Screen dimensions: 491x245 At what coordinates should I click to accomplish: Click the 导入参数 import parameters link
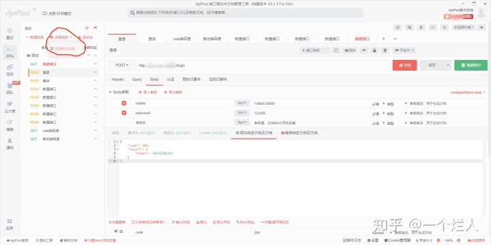click(147, 93)
